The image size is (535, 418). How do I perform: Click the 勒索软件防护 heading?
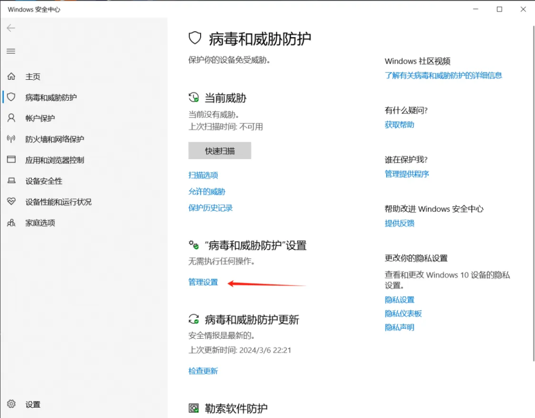point(236,409)
